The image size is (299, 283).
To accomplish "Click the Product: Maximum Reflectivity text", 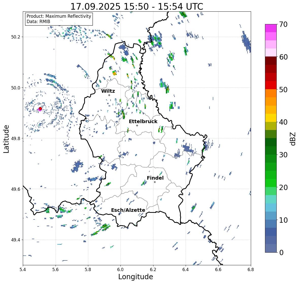I will pos(59,16).
